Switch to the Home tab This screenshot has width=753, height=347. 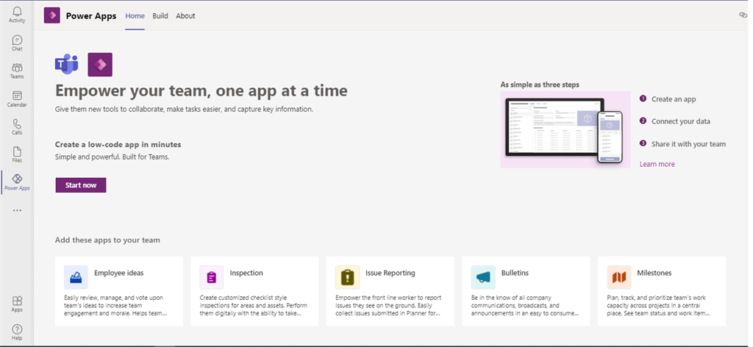coord(135,16)
